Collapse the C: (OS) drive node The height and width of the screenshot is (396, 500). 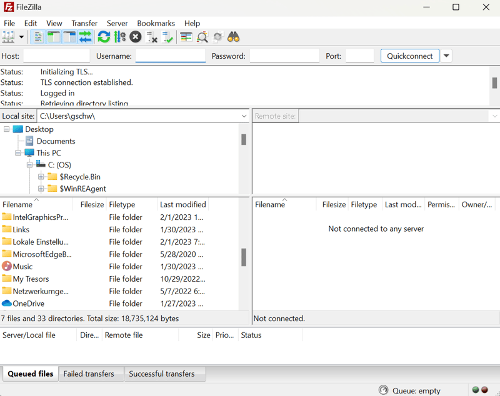point(29,165)
